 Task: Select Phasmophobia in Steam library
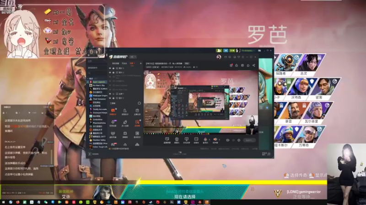coord(98,123)
